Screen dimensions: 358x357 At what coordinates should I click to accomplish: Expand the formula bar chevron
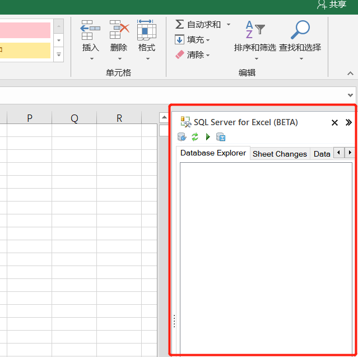pyautogui.click(x=350, y=95)
